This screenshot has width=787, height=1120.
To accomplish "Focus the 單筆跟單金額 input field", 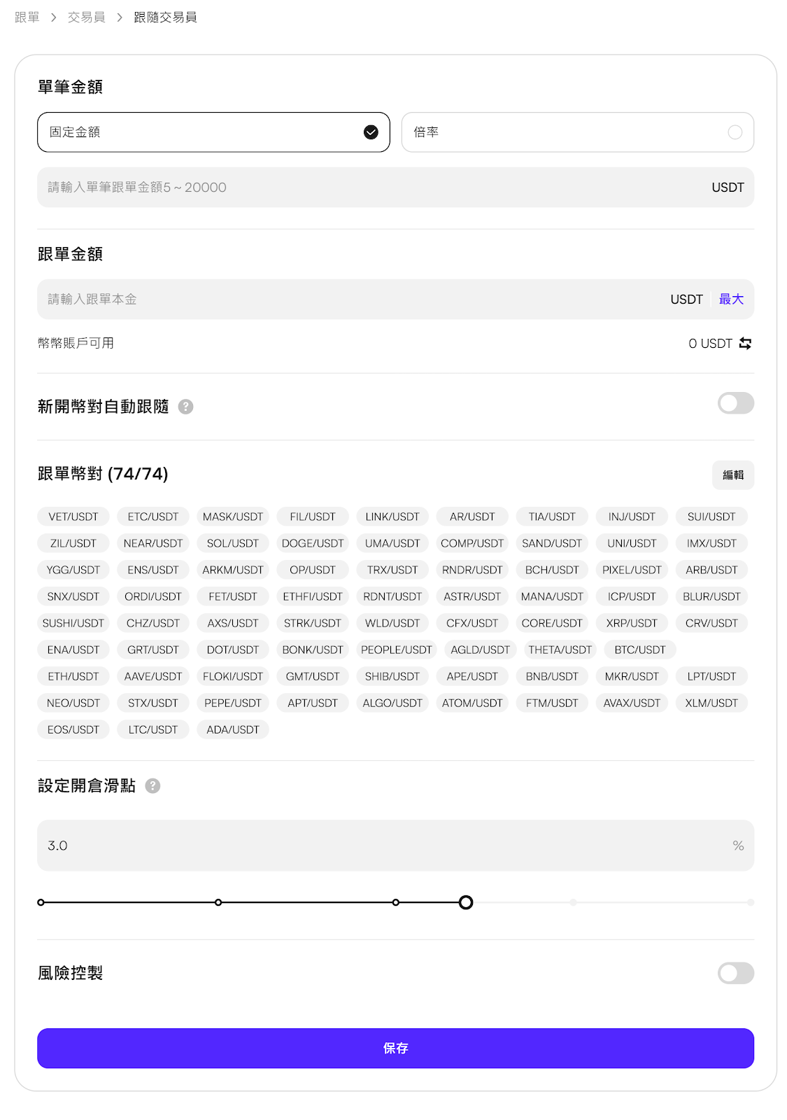I will [371, 188].
